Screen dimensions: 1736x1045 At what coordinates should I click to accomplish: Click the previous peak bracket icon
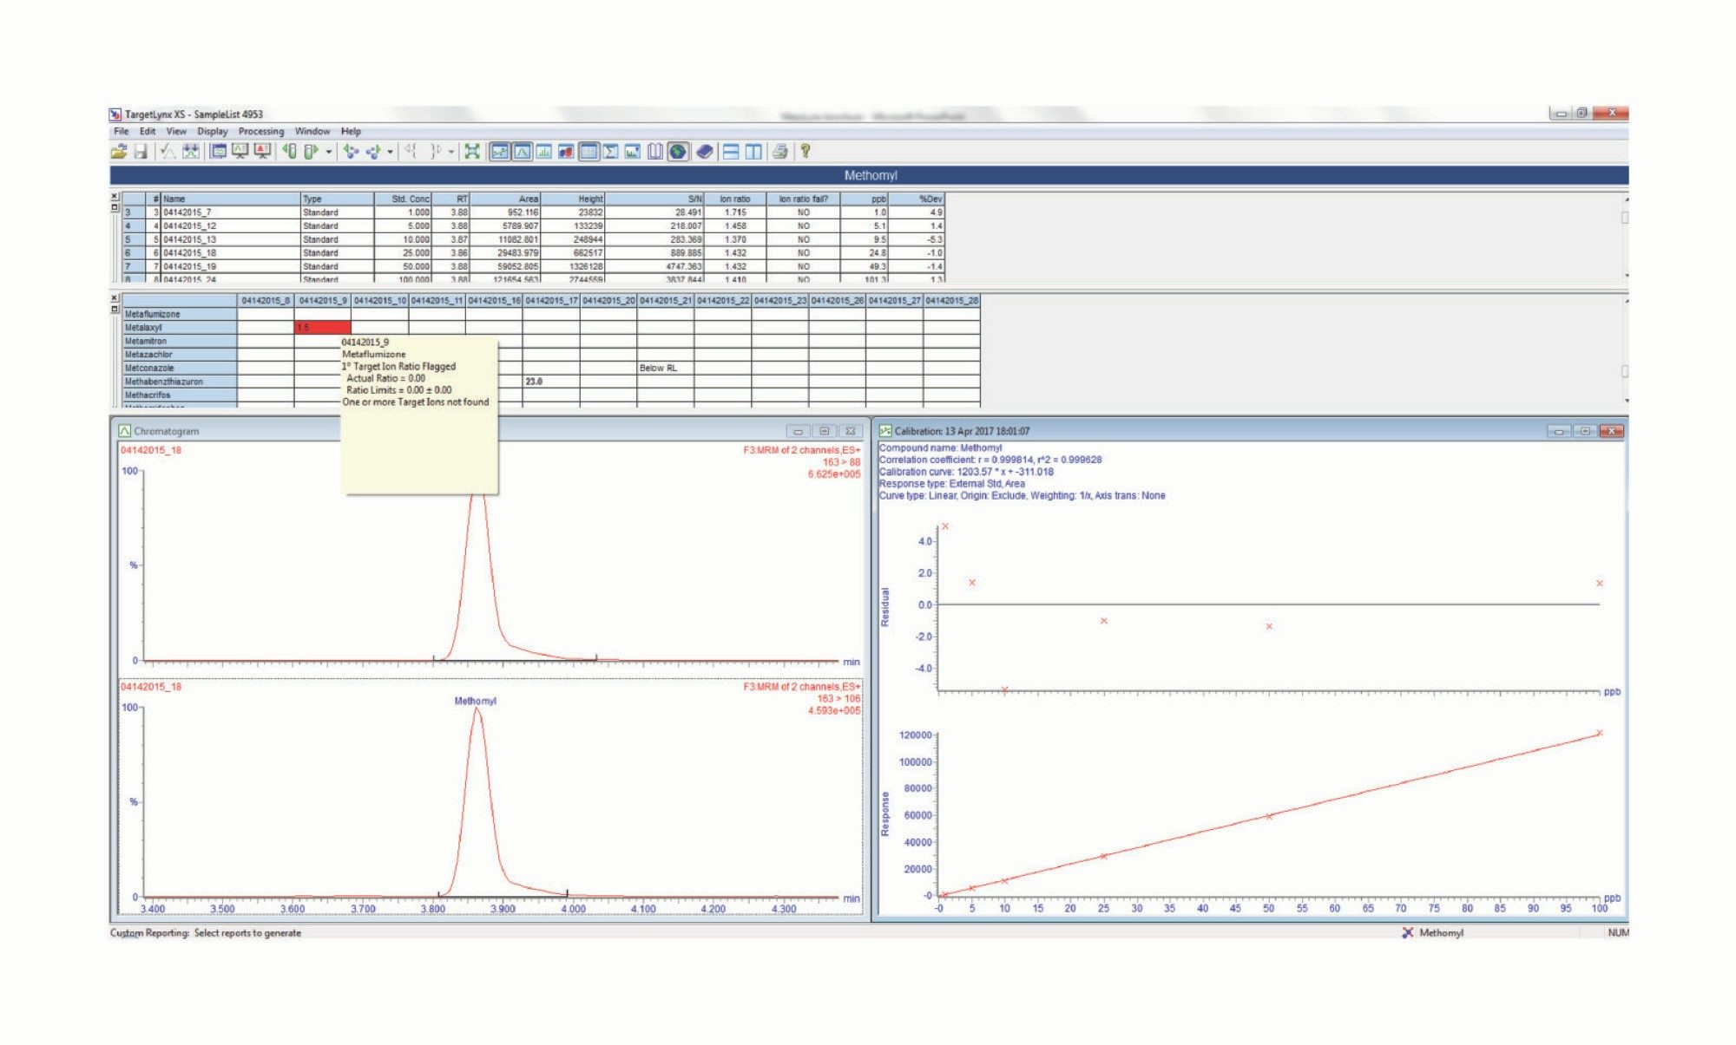[x=411, y=152]
